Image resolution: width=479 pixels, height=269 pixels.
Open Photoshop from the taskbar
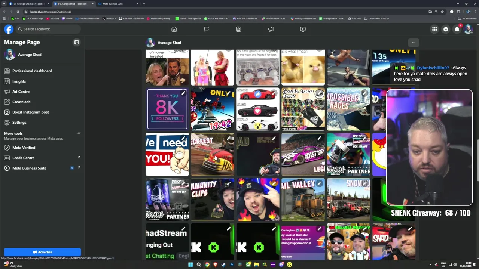pos(232,265)
